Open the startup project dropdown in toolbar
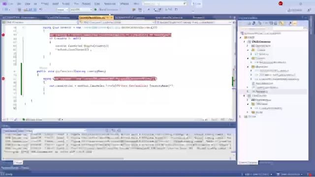 [x=81, y=10]
